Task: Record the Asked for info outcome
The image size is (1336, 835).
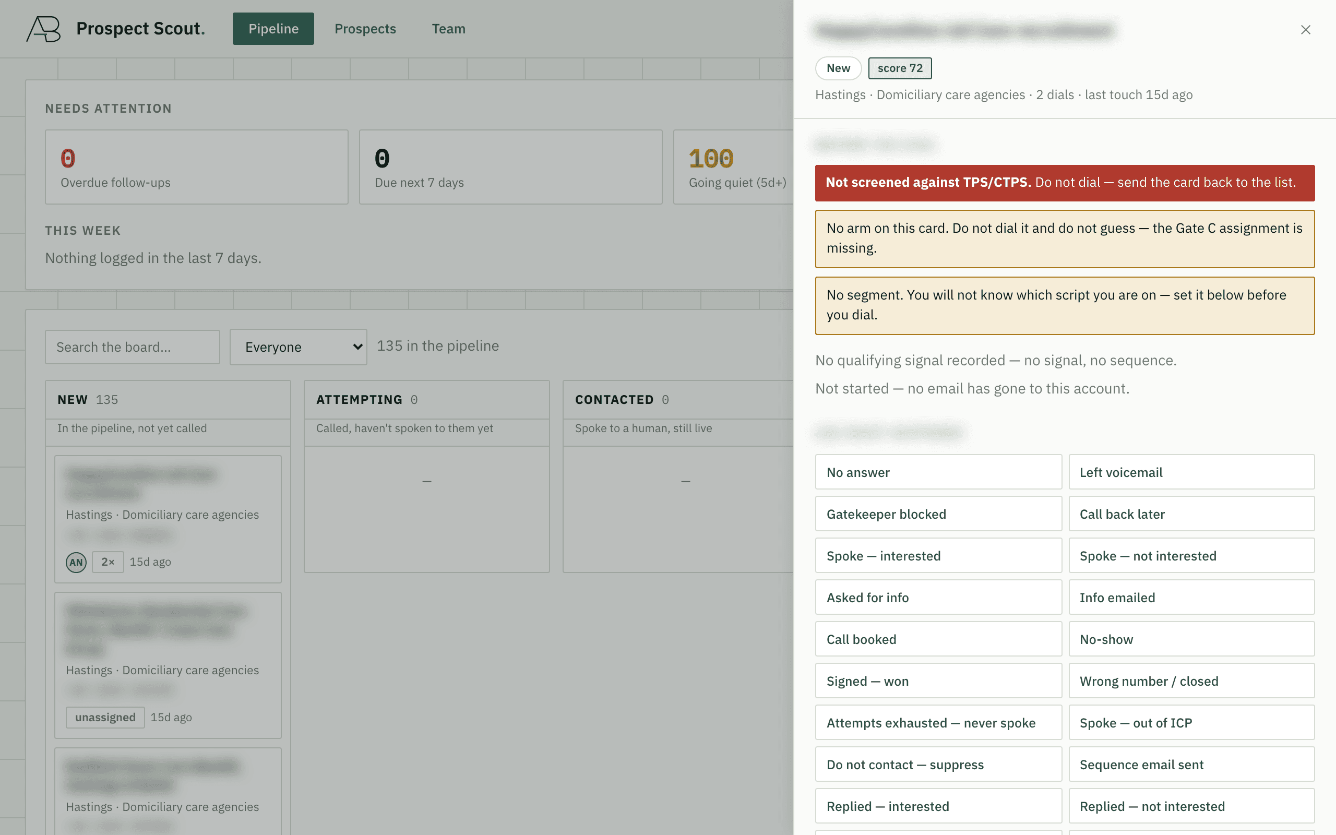Action: pos(938,598)
